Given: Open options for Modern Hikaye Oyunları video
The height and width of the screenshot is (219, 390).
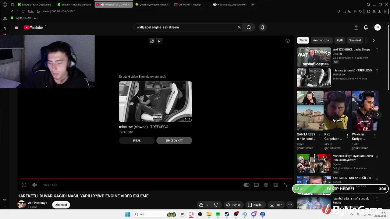Looking at the screenshot, I should point(377,156).
